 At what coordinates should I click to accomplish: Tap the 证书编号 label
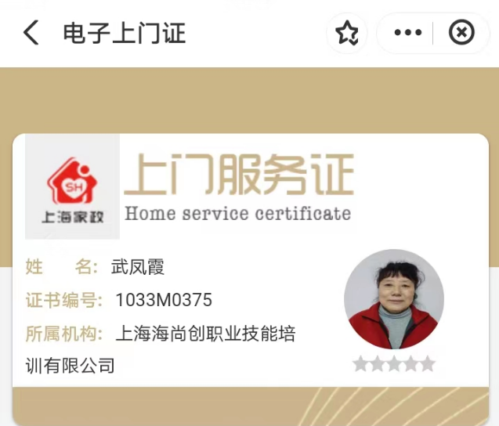coord(64,300)
